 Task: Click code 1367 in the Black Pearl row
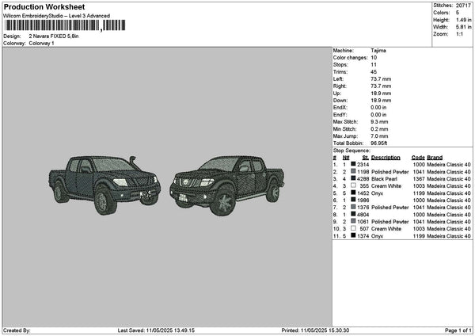[x=419, y=179]
